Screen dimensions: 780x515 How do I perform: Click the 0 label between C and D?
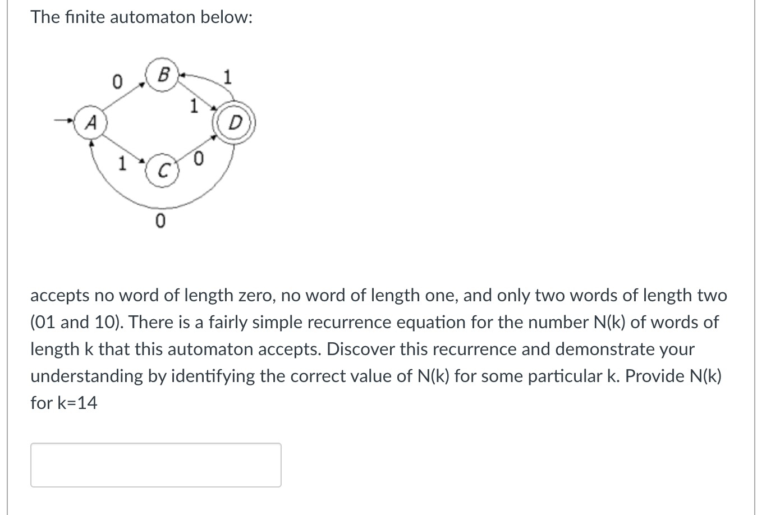pos(198,158)
